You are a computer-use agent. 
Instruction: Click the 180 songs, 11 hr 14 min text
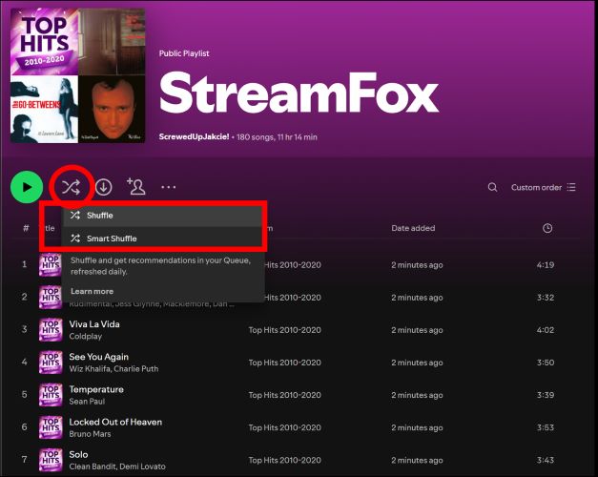277,137
